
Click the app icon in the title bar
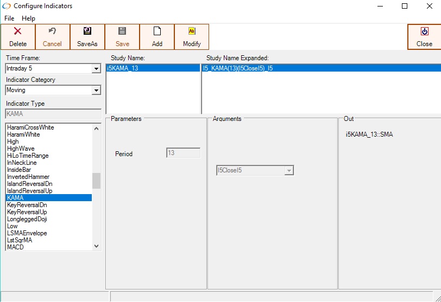[x=6, y=6]
